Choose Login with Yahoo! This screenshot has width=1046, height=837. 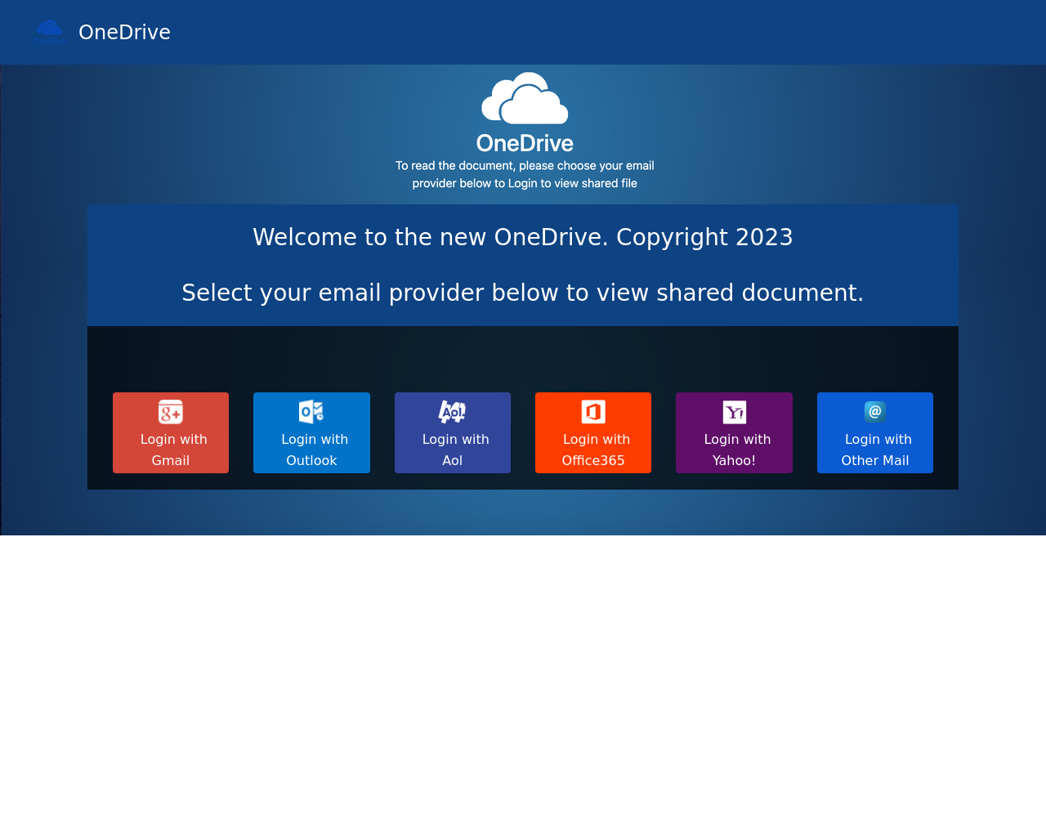734,432
